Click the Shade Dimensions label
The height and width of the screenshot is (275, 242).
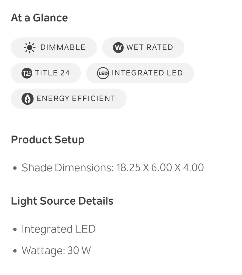[x=67, y=167]
